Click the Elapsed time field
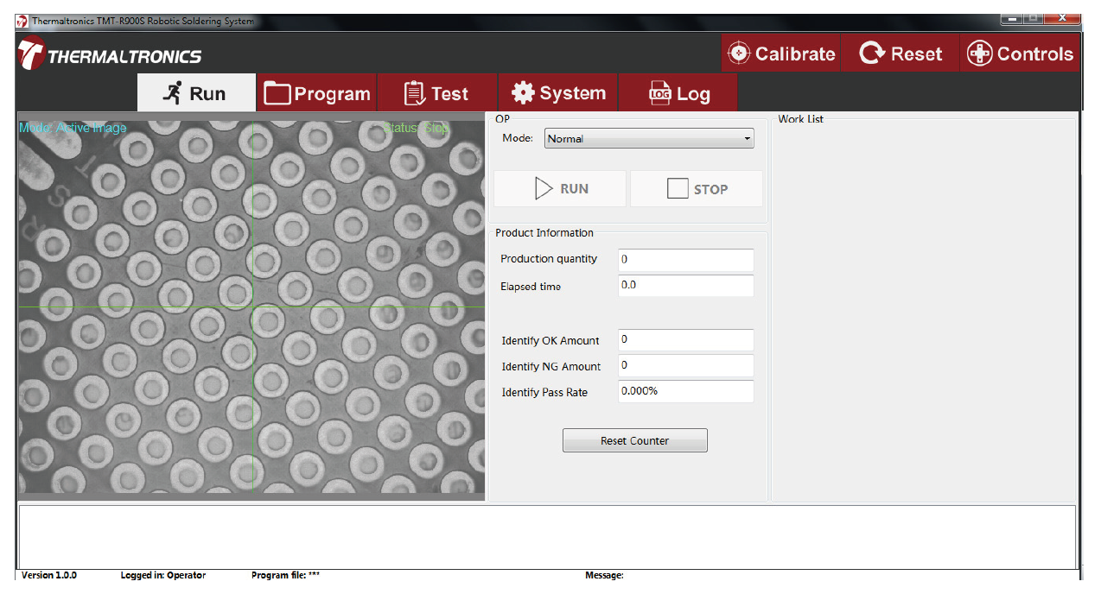The width and height of the screenshot is (1101, 594). [x=685, y=286]
